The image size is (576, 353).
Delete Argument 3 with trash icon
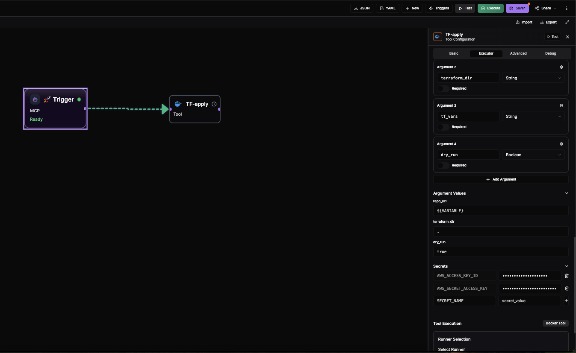click(x=561, y=105)
